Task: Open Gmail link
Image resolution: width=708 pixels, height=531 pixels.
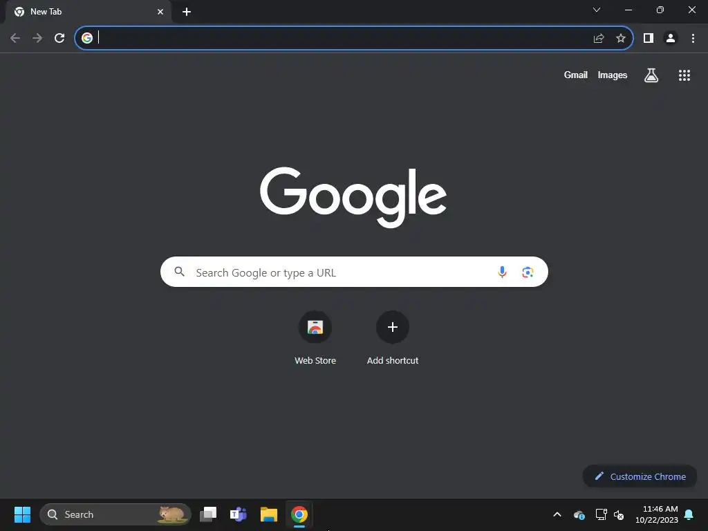Action: [576, 75]
